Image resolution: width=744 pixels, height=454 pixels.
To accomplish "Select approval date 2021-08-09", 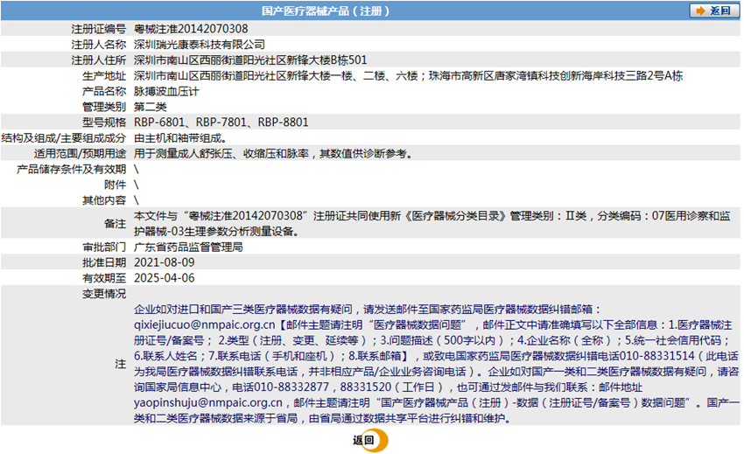I will coord(165,262).
